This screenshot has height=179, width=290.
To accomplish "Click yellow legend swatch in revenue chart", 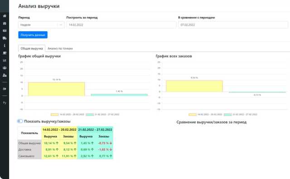I will (x=54, y=115).
